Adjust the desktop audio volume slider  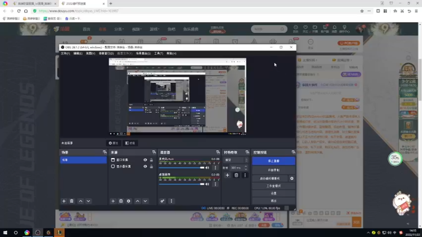coord(181,184)
